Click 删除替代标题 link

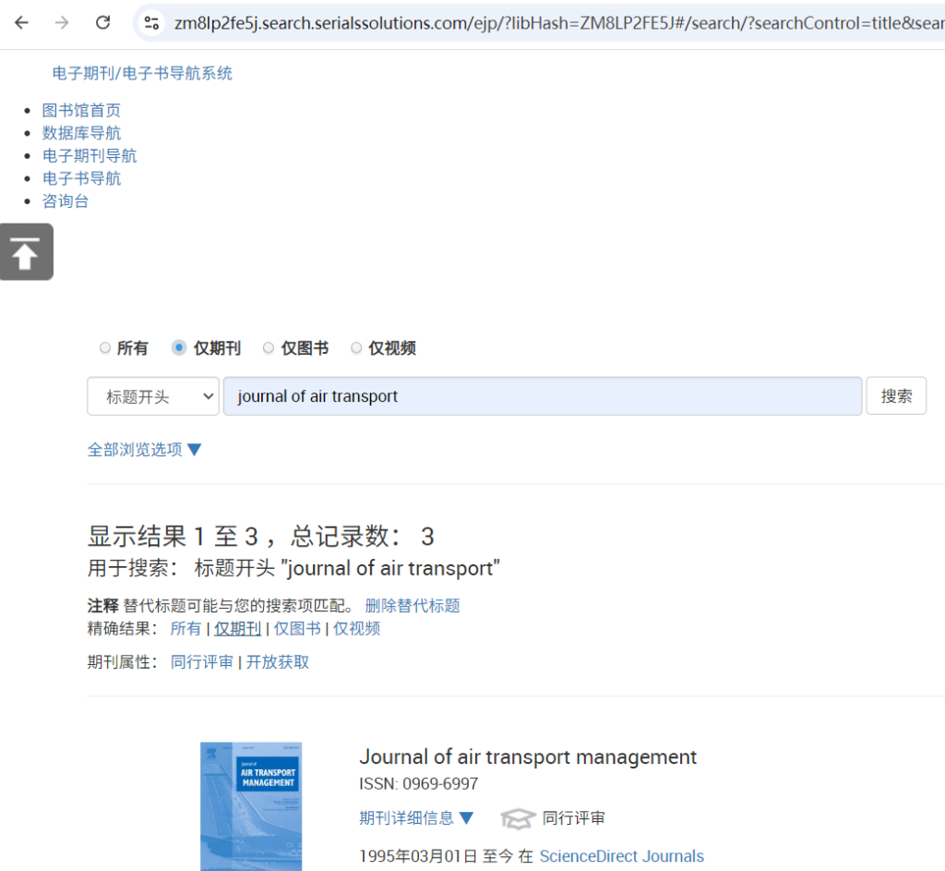pyautogui.click(x=412, y=606)
